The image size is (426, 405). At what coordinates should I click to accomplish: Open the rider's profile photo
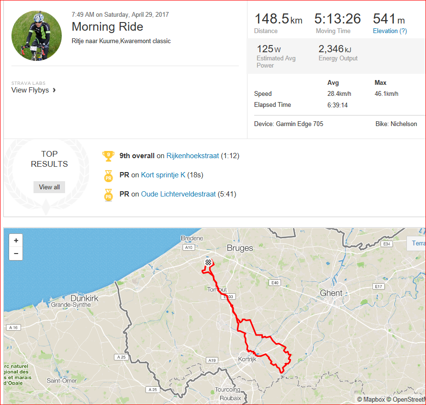(37, 35)
